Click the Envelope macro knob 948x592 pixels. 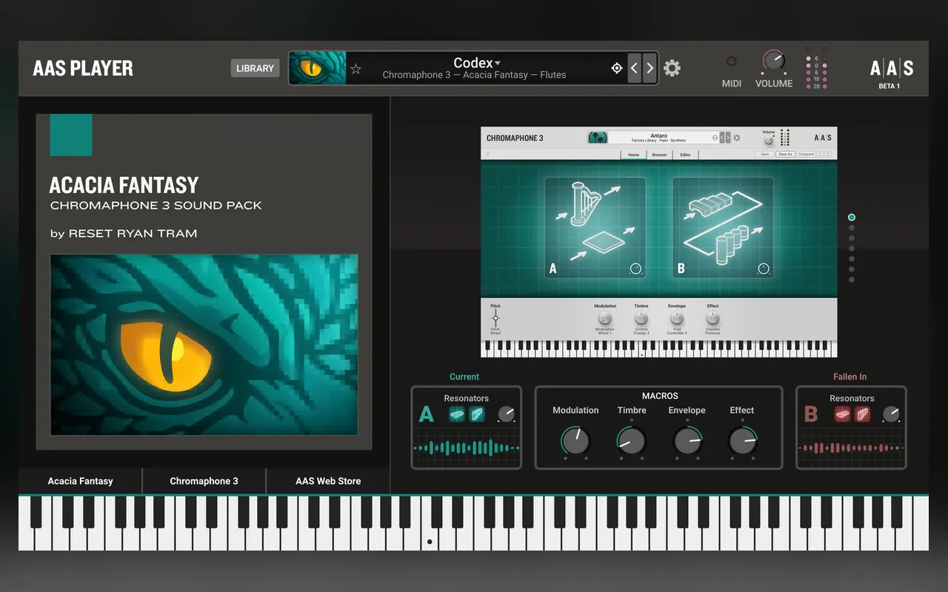687,441
